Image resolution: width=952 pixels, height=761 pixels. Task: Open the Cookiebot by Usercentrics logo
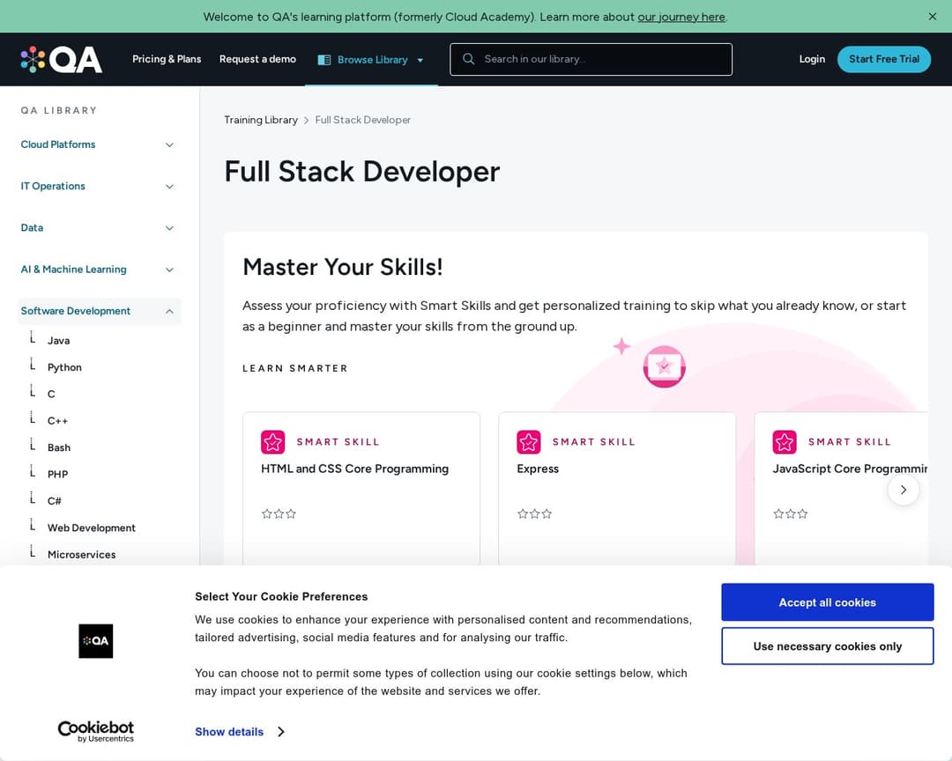click(96, 731)
